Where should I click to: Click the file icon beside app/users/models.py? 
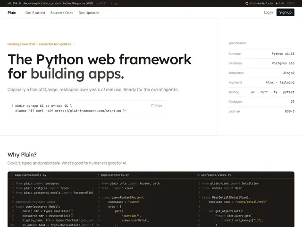point(12,175)
